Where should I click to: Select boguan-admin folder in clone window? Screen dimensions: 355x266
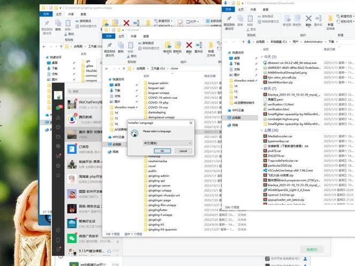[158, 83]
